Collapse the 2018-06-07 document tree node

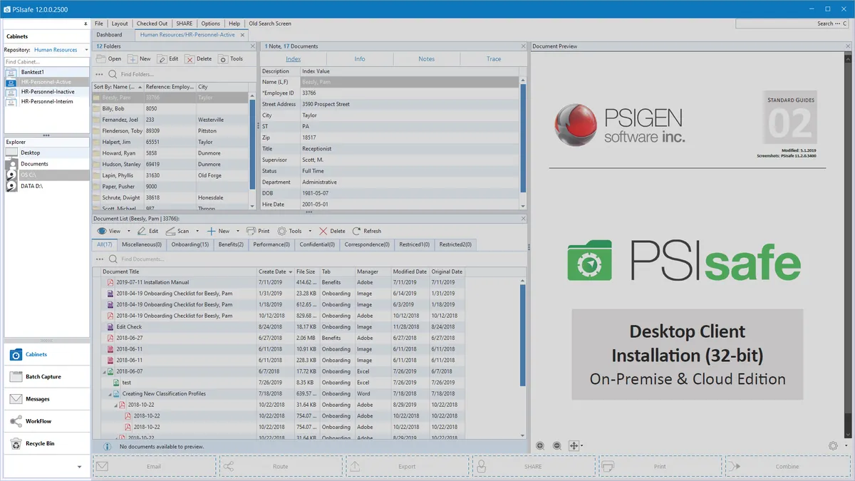point(103,371)
